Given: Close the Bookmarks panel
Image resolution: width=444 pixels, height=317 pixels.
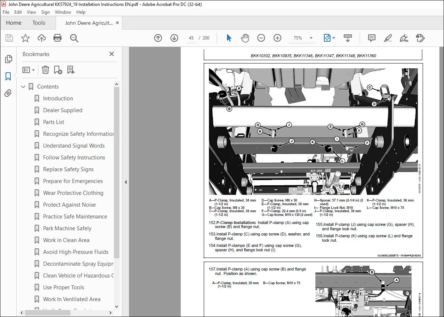Looking at the screenshot, I should pyautogui.click(x=112, y=54).
